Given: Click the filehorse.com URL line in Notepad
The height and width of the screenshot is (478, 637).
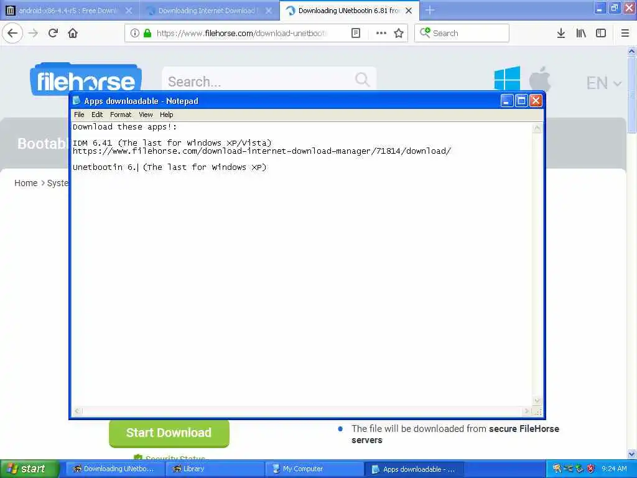Looking at the screenshot, I should point(262,151).
